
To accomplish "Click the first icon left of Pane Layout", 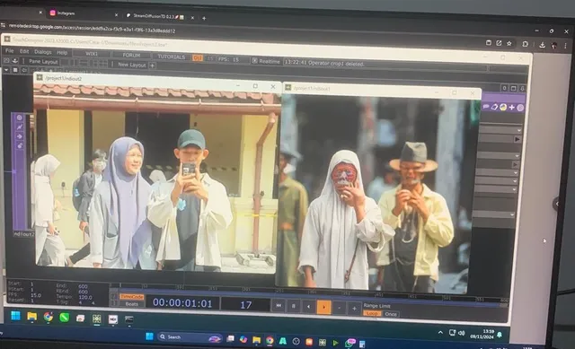I will click(6, 60).
